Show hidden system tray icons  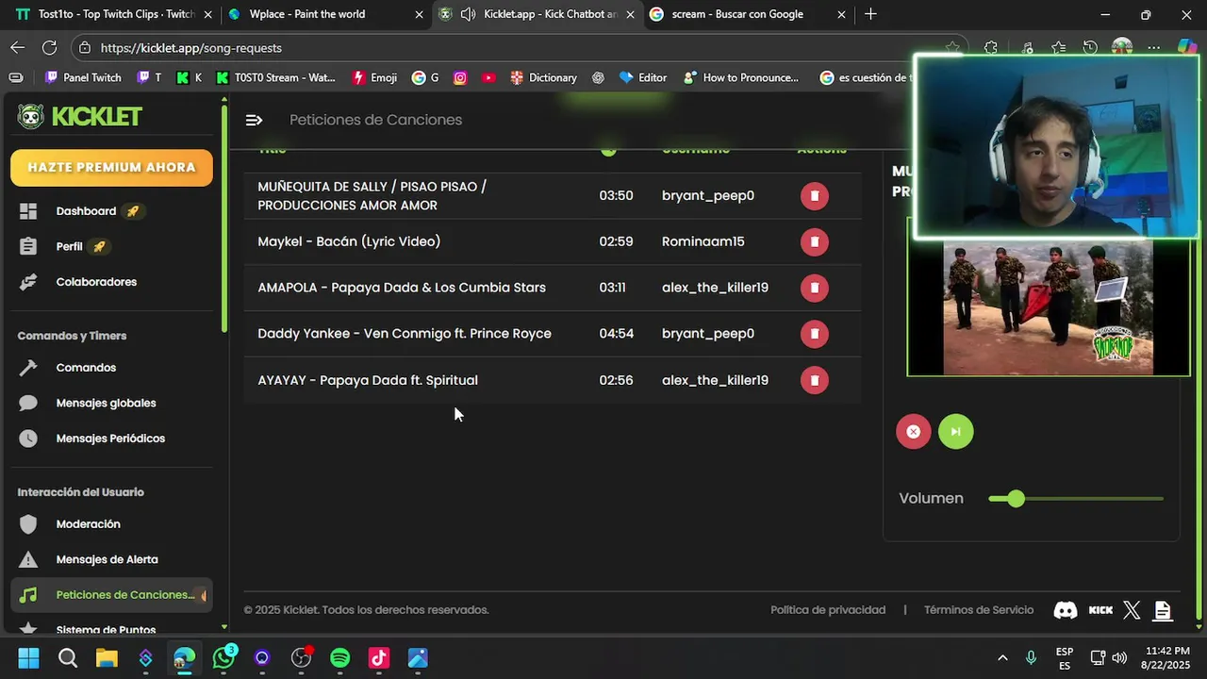tap(1002, 657)
